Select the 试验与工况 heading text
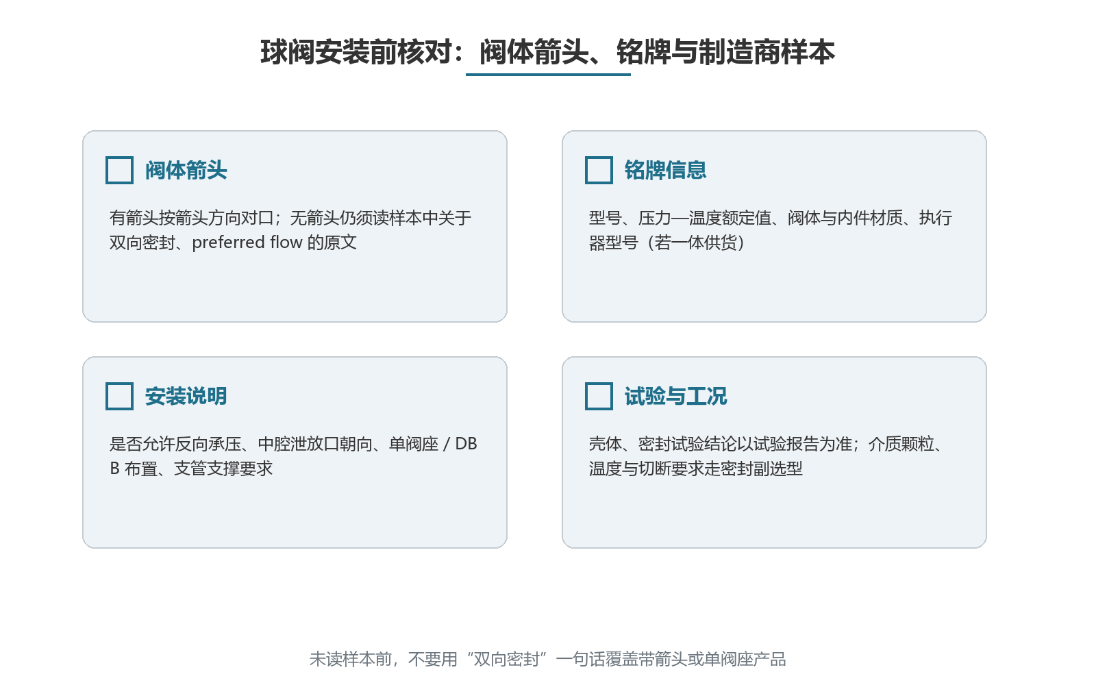This screenshot has height=685, width=1096. click(675, 396)
